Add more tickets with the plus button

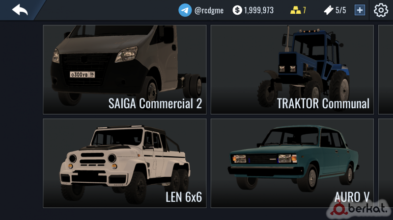(360, 10)
